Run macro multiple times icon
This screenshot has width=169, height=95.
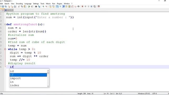tap(92, 6)
